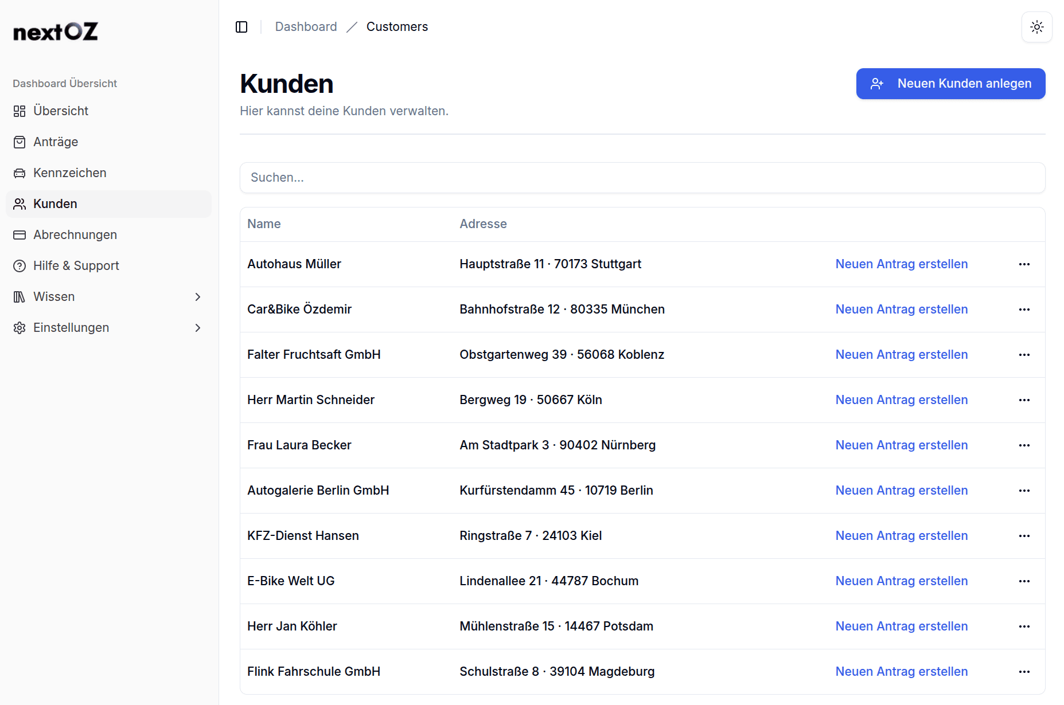
Task: Open Einstellungen via the gear icon
Action: [x=20, y=327]
